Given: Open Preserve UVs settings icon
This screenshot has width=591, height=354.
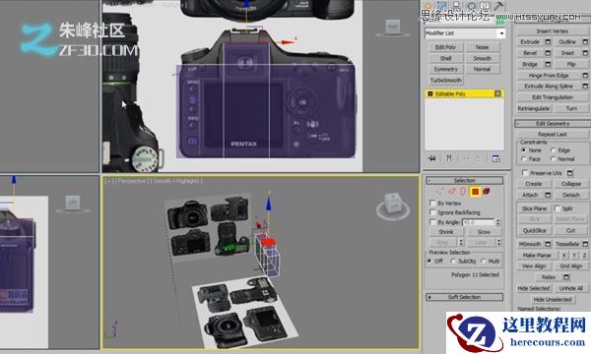Looking at the screenshot, I should click(570, 173).
